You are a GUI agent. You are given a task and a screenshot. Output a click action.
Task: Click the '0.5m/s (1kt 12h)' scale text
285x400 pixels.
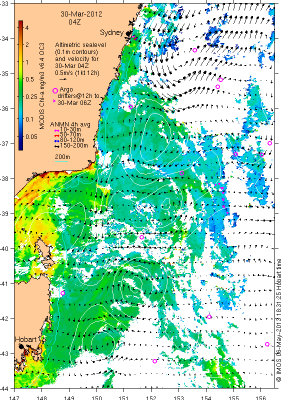coord(77,73)
